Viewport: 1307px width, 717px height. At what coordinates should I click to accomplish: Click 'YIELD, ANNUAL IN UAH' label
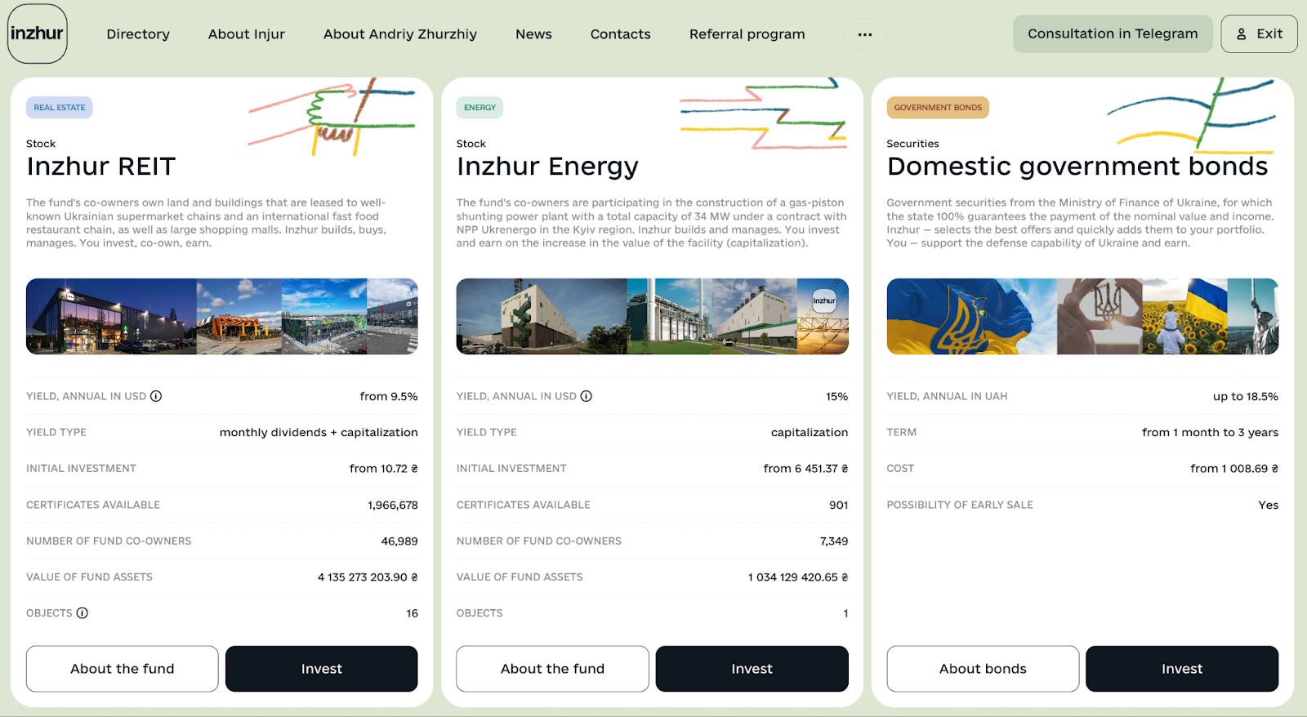click(x=948, y=396)
